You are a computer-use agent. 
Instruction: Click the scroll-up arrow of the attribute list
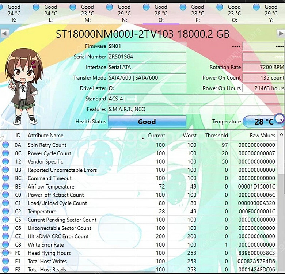click(x=281, y=135)
